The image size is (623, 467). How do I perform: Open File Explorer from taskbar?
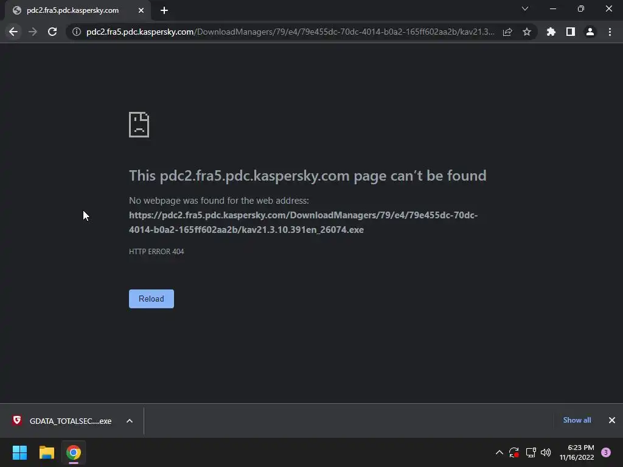click(x=47, y=452)
